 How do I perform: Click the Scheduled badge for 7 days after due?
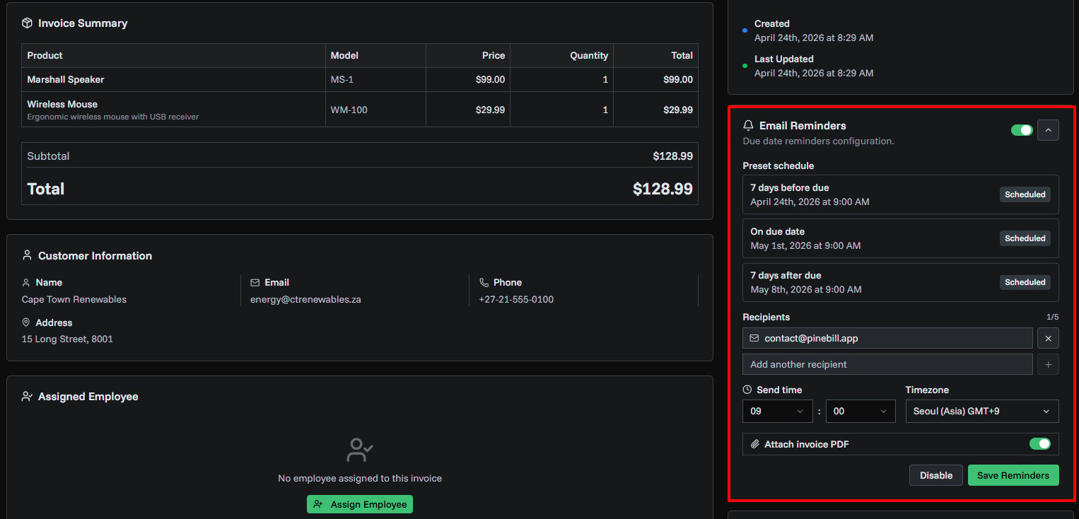[1025, 282]
